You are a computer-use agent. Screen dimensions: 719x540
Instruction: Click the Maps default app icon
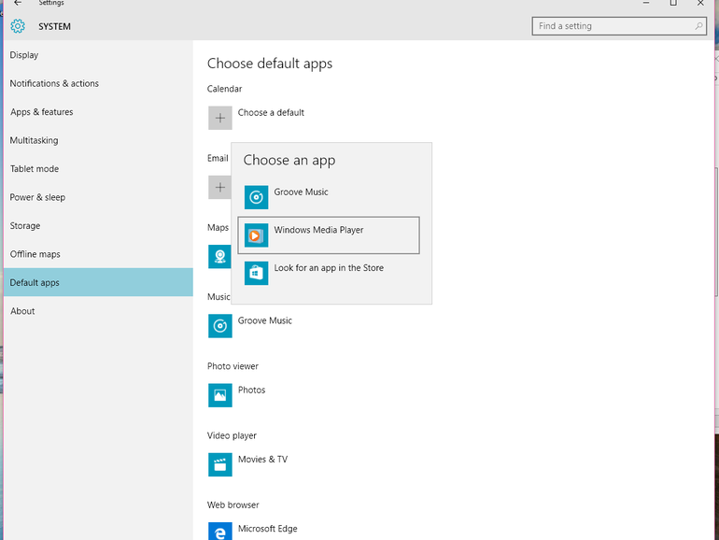(x=219, y=256)
